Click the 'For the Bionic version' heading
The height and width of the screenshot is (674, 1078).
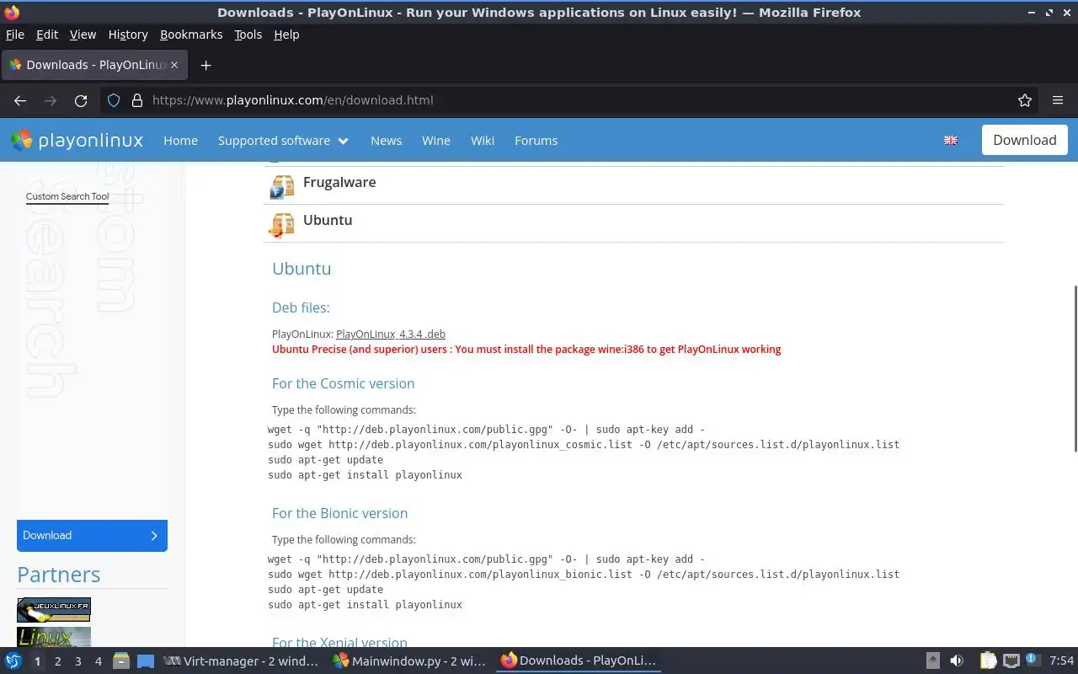339,513
